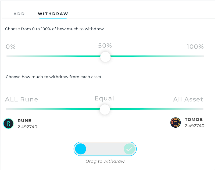This screenshot has width=215, height=170.
Task: Choose the 100% withdraw label
Action: [195, 47]
